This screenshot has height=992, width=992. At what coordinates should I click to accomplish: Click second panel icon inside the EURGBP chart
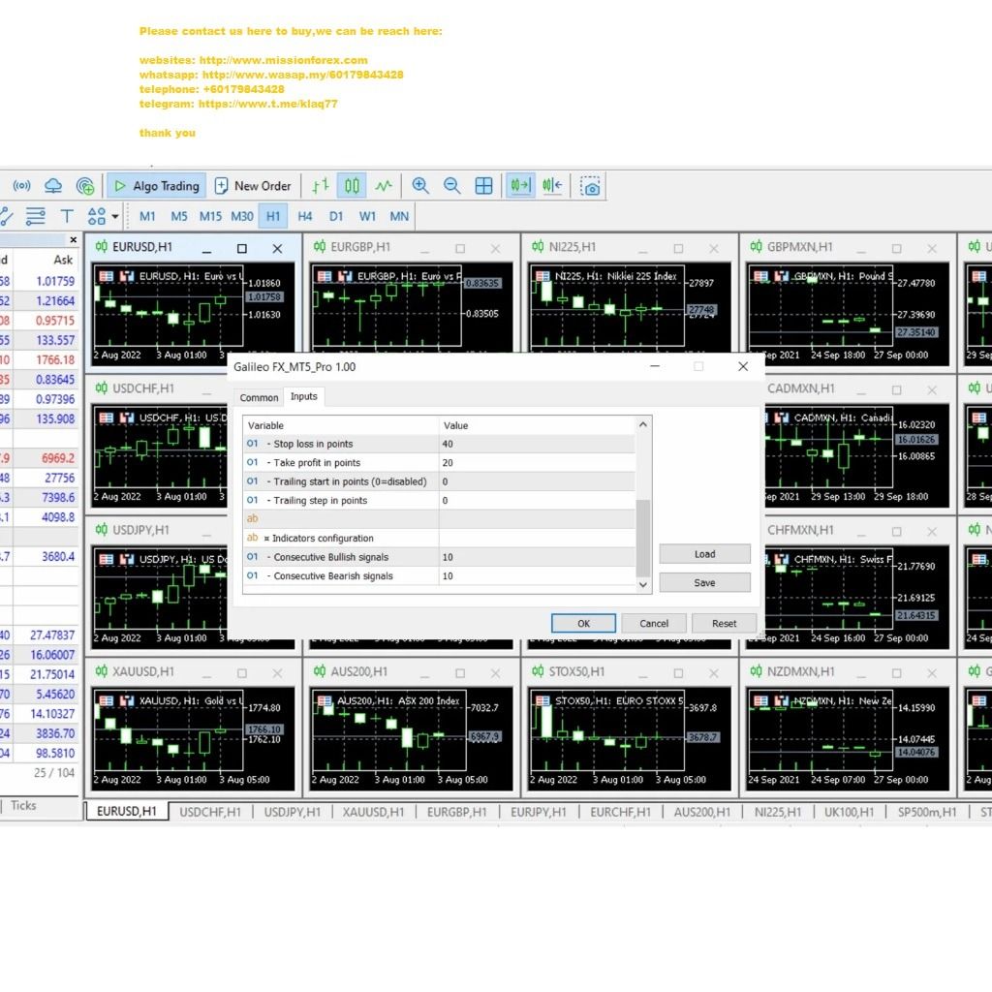345,276
